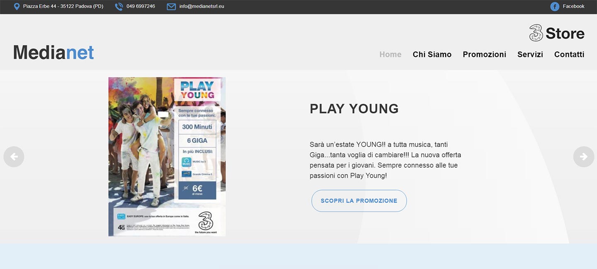The height and width of the screenshot is (269, 597).
Task: Open the Home menu item
Action: pos(390,54)
